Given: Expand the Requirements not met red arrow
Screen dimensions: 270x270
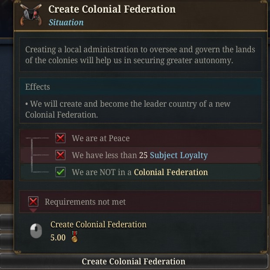Looking at the screenshot, I should click(33, 210).
